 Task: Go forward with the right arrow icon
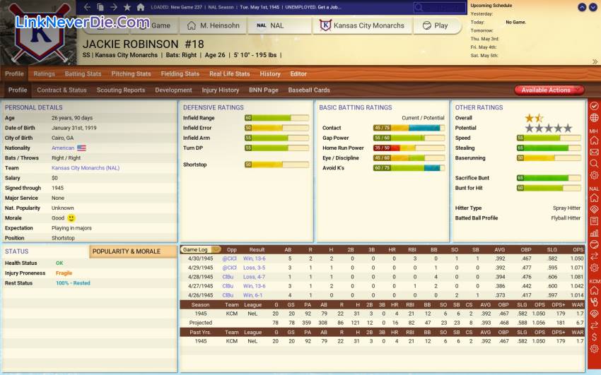pyautogui.click(x=113, y=7)
